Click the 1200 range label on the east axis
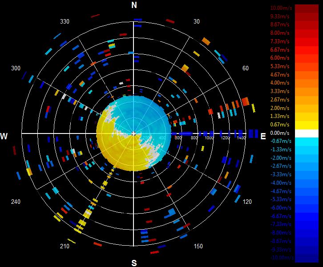Screen dimensions: 323x267 pyautogui.click(x=225, y=138)
